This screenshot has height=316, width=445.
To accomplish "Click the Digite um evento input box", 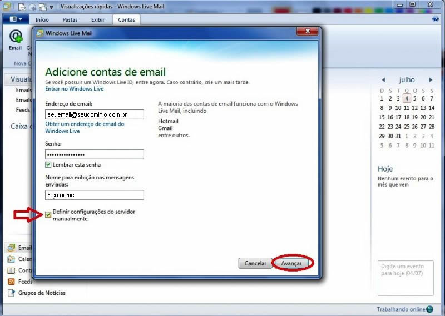I will [x=406, y=278].
